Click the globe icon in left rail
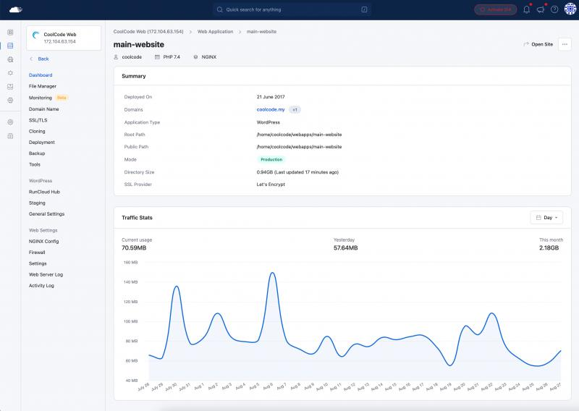This screenshot has height=411, width=579. click(x=10, y=59)
